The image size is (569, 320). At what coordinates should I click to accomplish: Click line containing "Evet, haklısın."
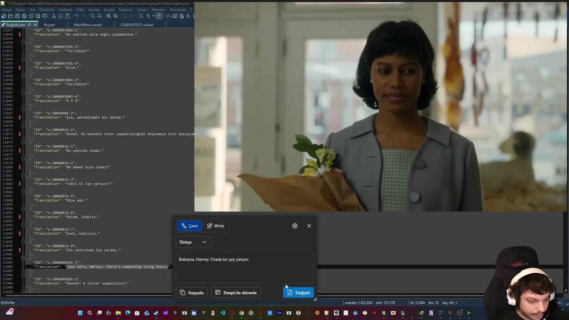[67, 233]
